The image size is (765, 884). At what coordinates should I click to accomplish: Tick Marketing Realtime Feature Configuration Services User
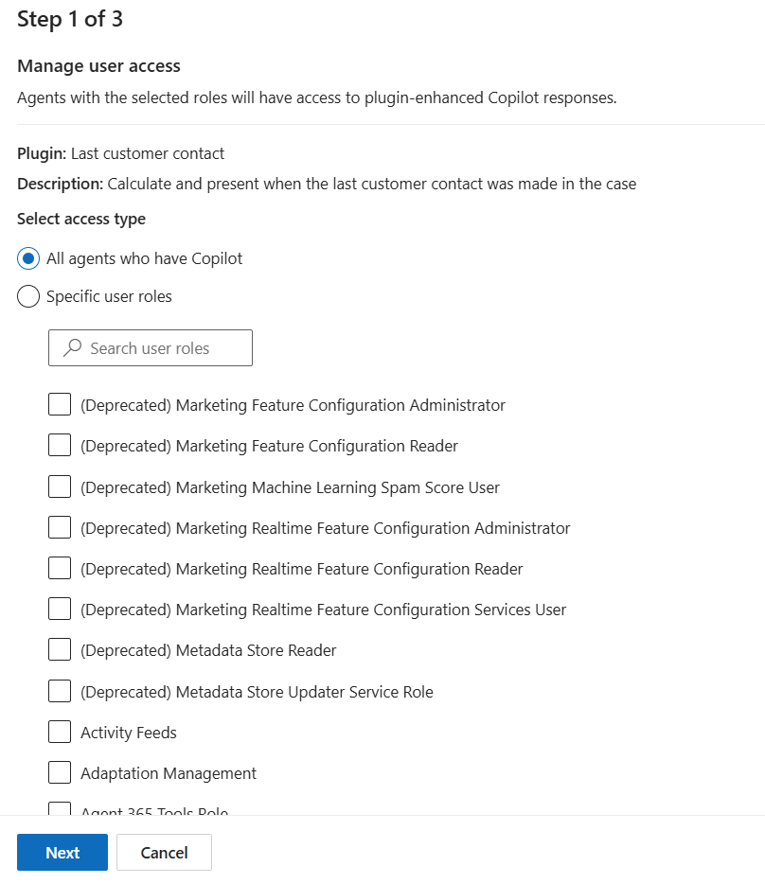pyautogui.click(x=60, y=610)
